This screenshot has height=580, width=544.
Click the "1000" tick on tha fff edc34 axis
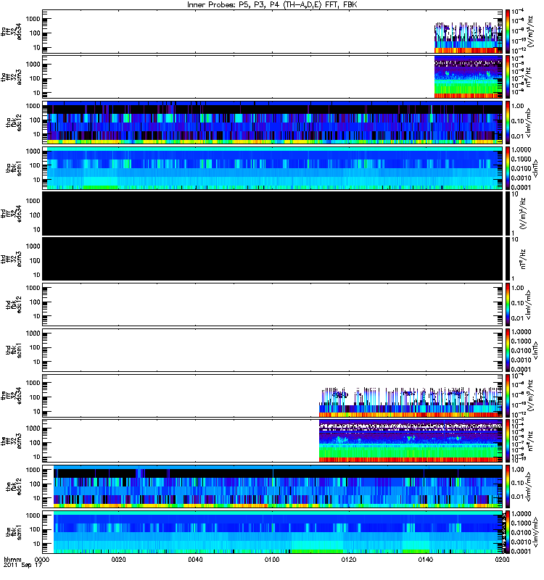[x=33, y=20]
